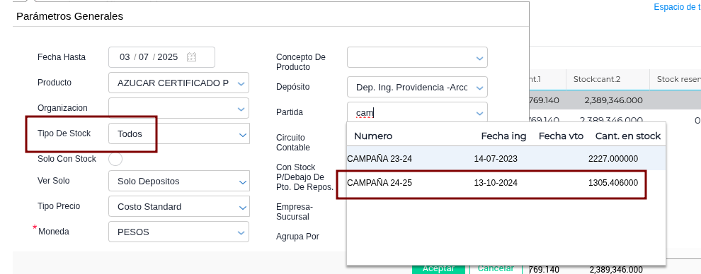This screenshot has width=701, height=274.
Task: Open the Organizacion dropdown
Action: point(179,108)
